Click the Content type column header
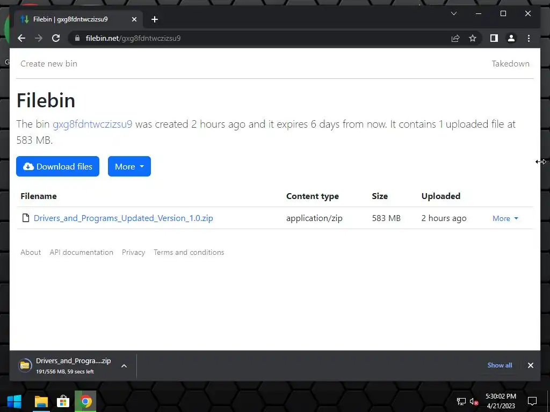The image size is (550, 412). [313, 196]
